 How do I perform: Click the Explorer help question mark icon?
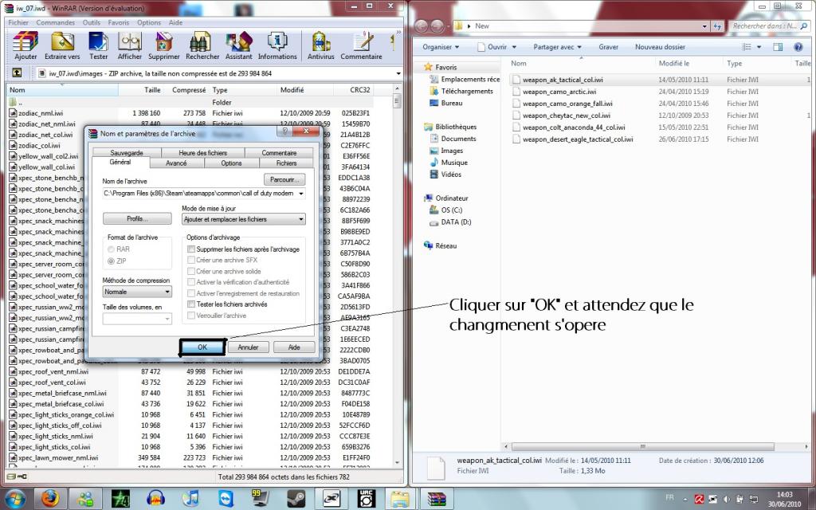coord(798,47)
